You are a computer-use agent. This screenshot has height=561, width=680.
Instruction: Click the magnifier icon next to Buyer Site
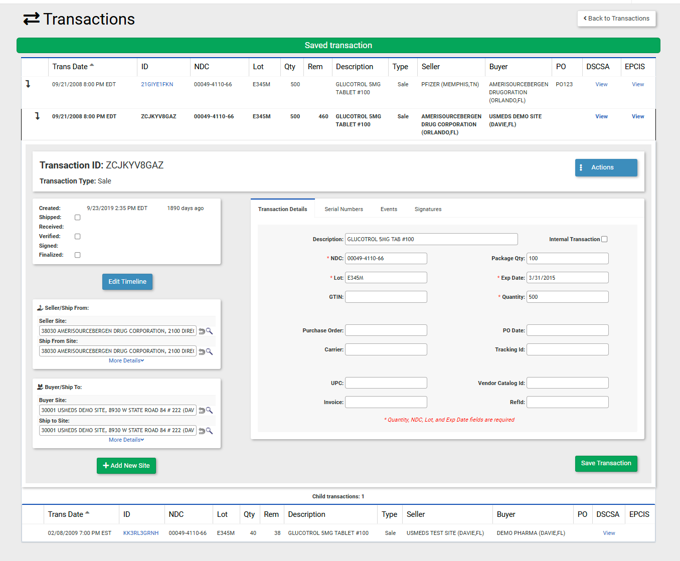(210, 410)
